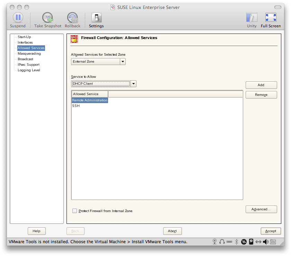Click the hard disk status icon
Viewport: 291px width, 256px height.
(x=251, y=241)
